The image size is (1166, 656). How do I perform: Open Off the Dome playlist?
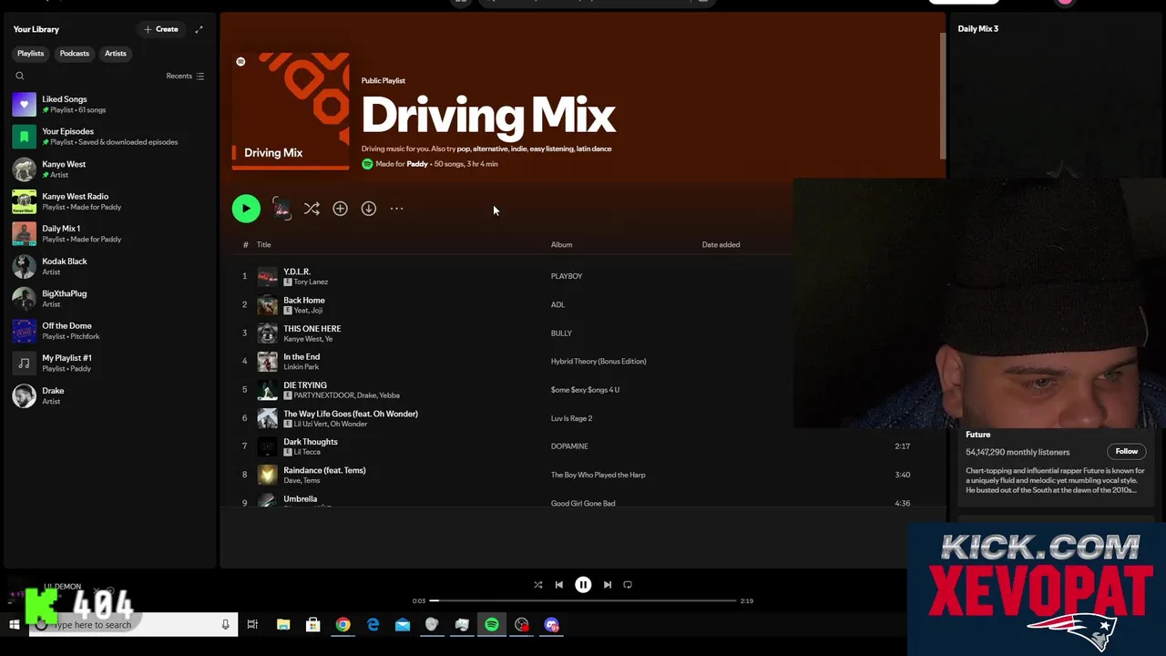pos(109,331)
